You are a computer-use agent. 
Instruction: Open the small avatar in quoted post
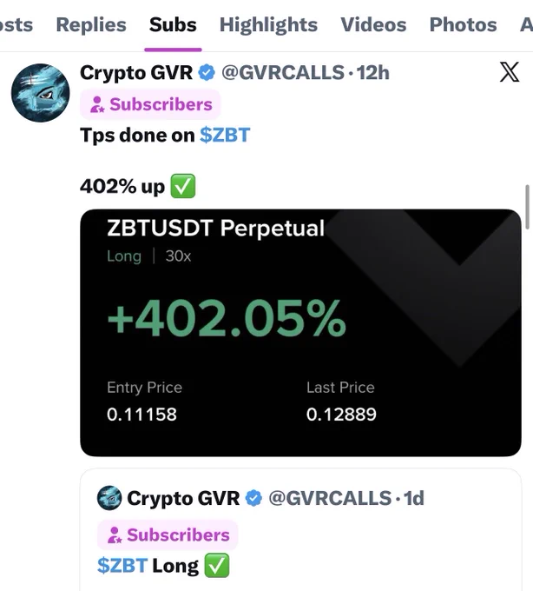tap(109, 498)
